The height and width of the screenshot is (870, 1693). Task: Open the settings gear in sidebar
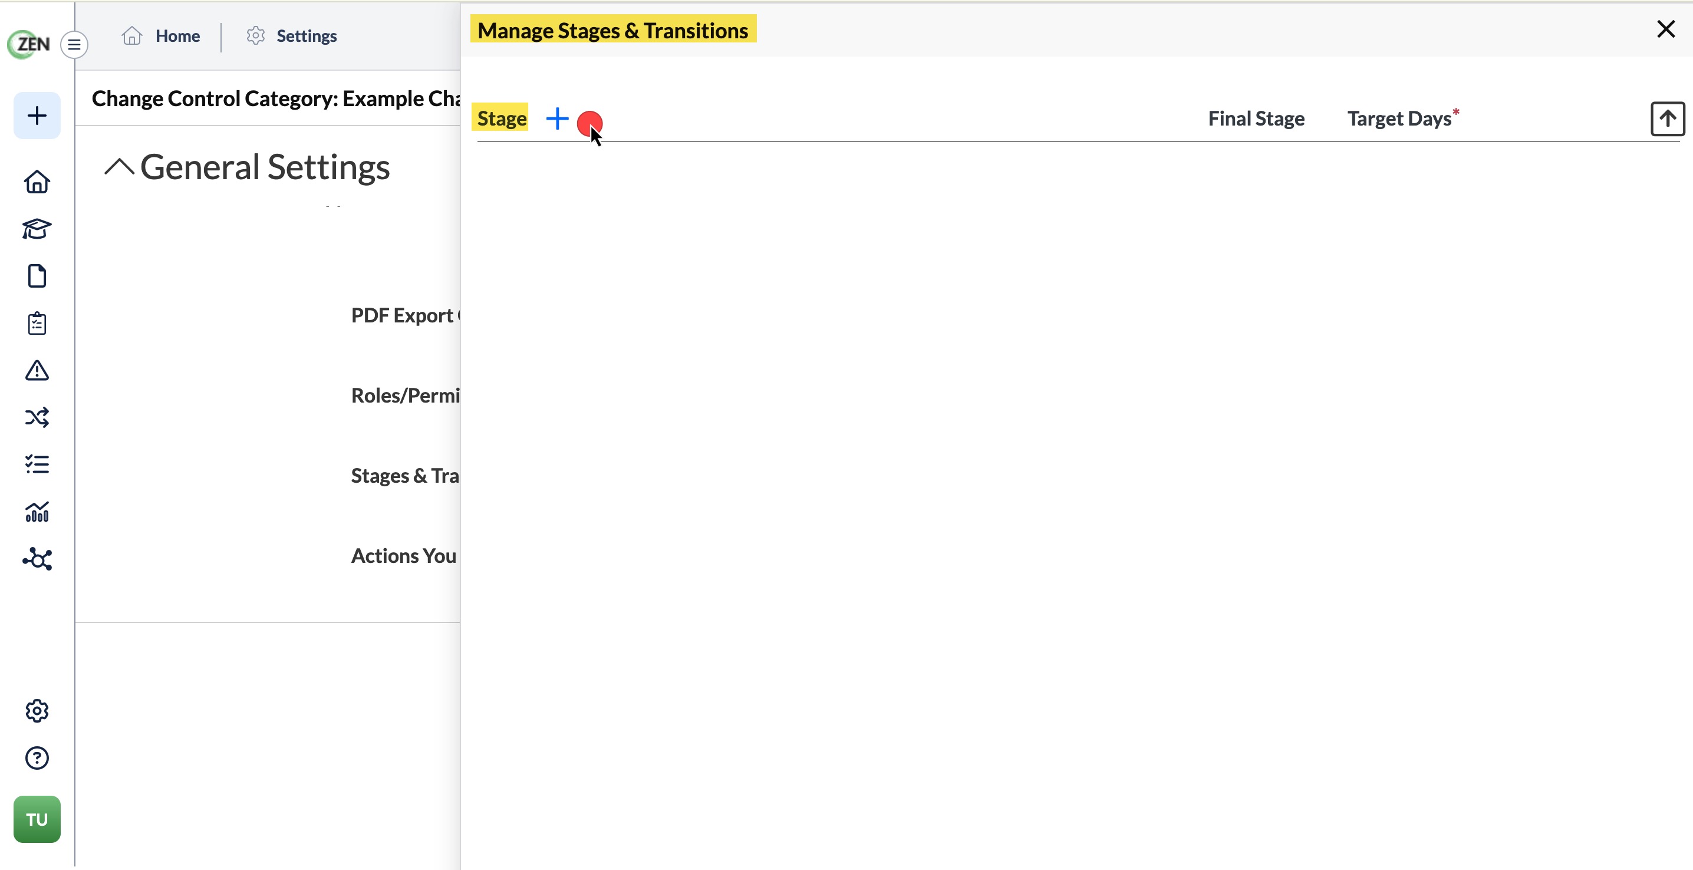(x=37, y=711)
